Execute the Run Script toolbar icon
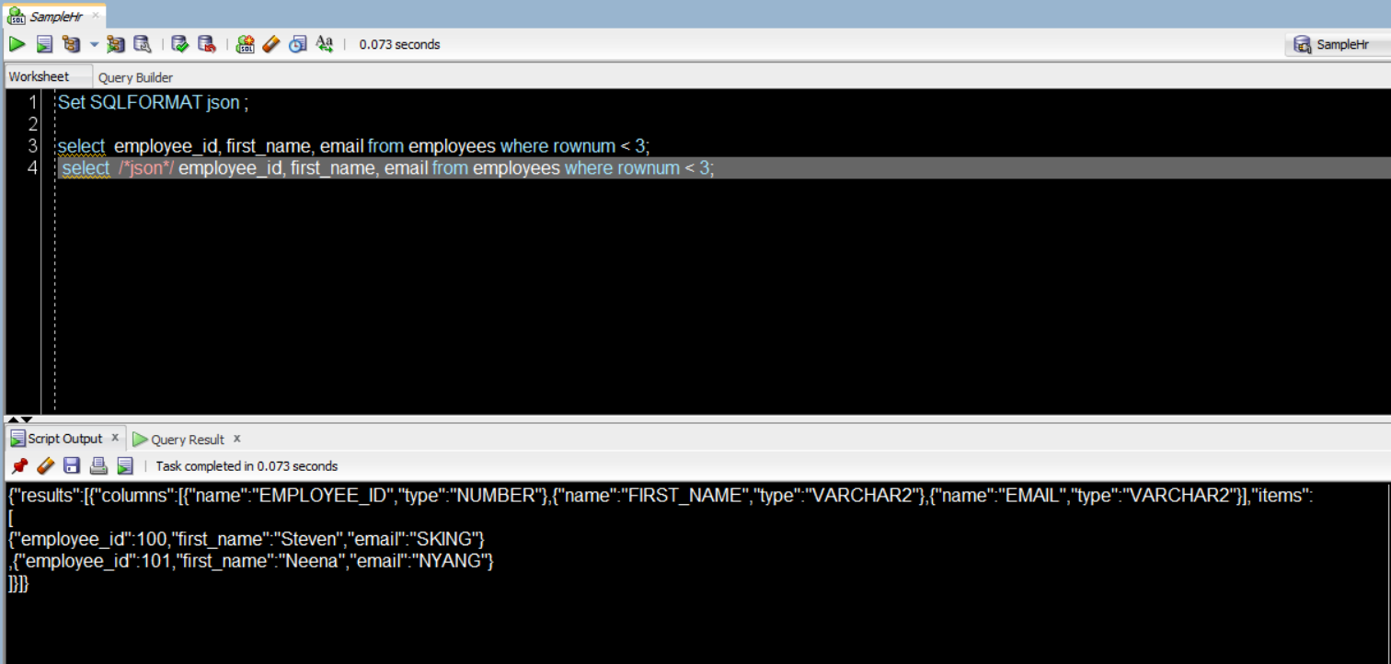The image size is (1391, 664). (x=42, y=43)
